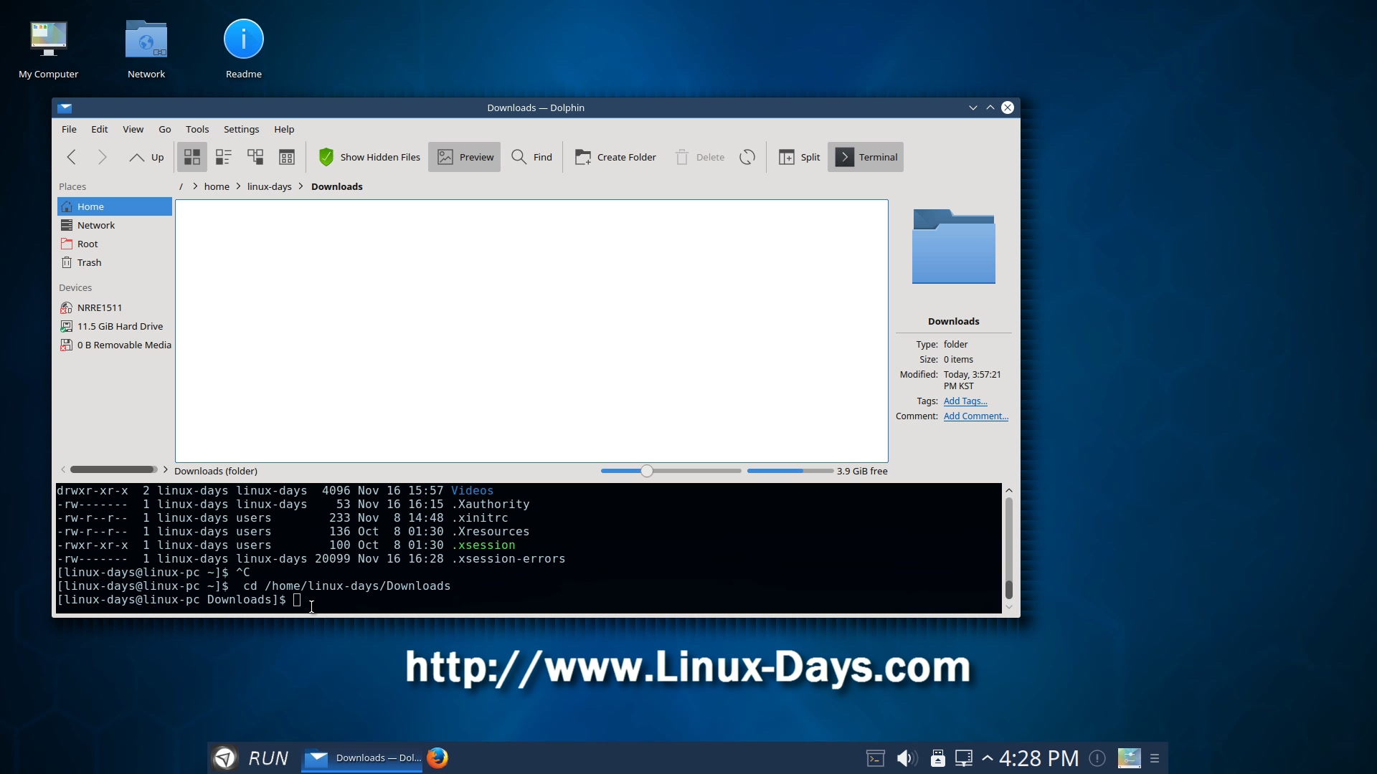The image size is (1377, 774).
Task: Select Downloads — Dolphin taskbar entry
Action: [x=362, y=758]
